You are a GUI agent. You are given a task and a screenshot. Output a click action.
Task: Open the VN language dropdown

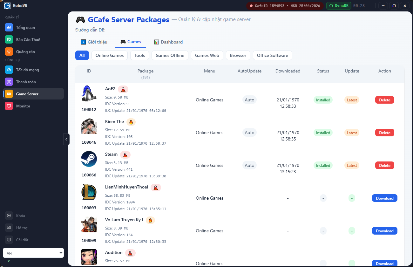click(x=33, y=253)
